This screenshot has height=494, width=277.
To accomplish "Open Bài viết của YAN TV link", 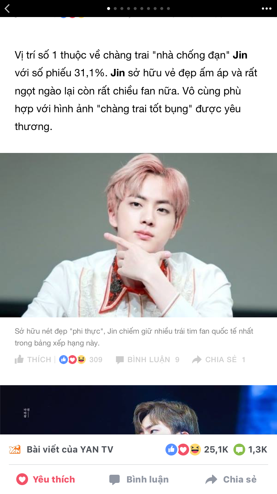I will pyautogui.click(x=70, y=450).
